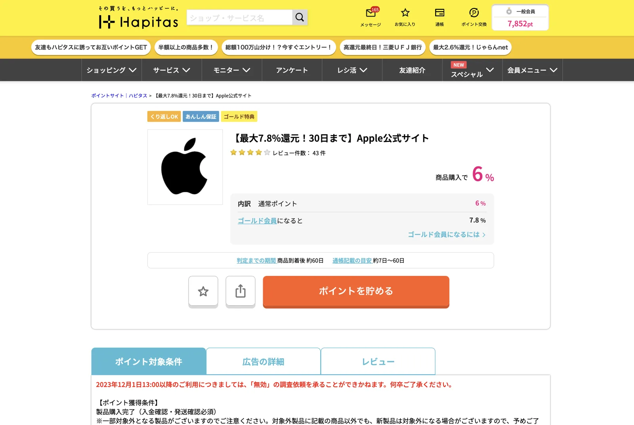Screen dimensions: 634x425
Task: Expand the モニター menu
Action: 232,70
